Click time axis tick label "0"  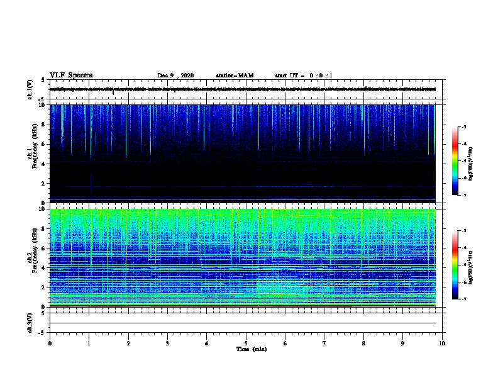tap(50, 343)
